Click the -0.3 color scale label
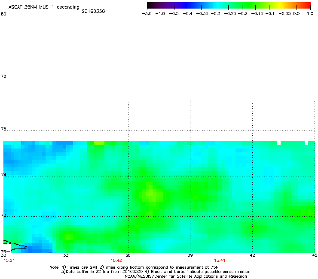The height and width of the screenshot is (279, 318). tap(216, 14)
